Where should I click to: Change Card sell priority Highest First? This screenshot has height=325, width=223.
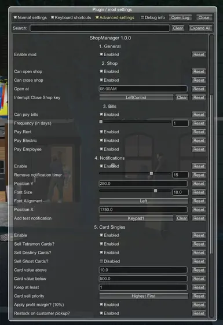pyautogui.click(x=144, y=296)
